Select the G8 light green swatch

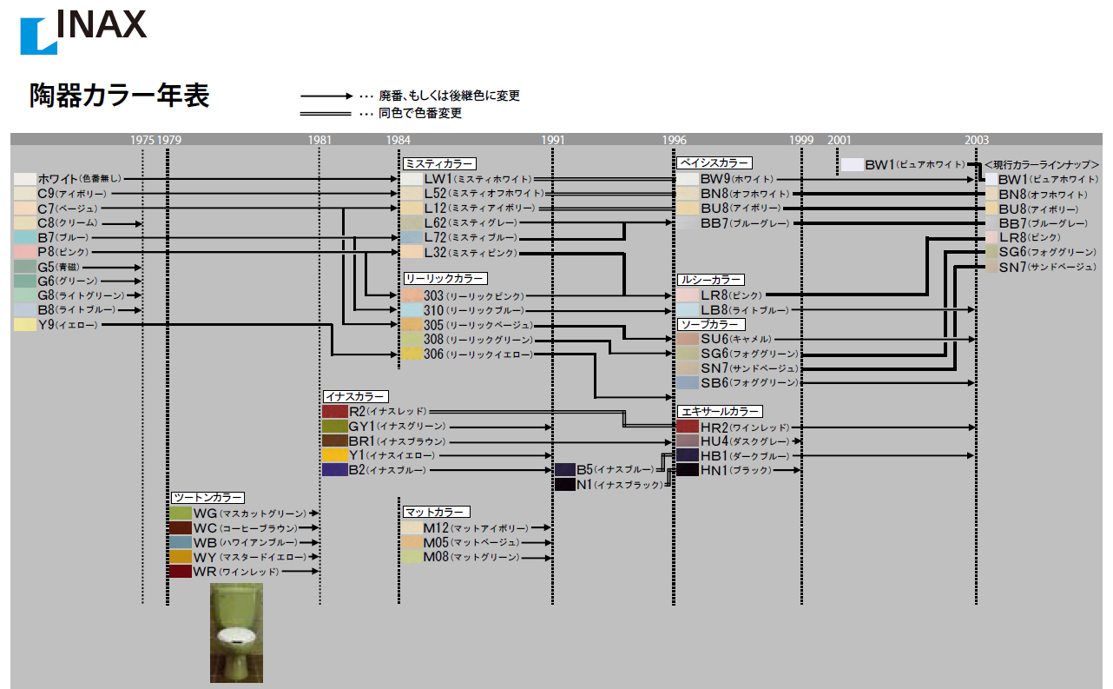pos(24,295)
